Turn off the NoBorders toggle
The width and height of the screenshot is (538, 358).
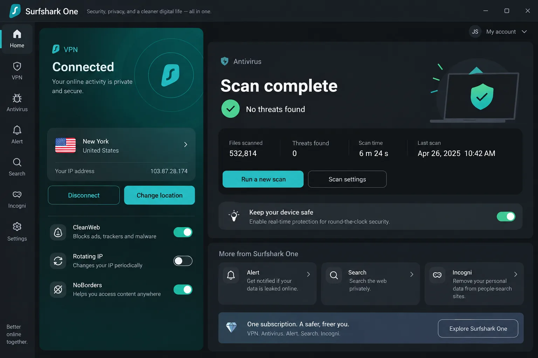(x=183, y=289)
